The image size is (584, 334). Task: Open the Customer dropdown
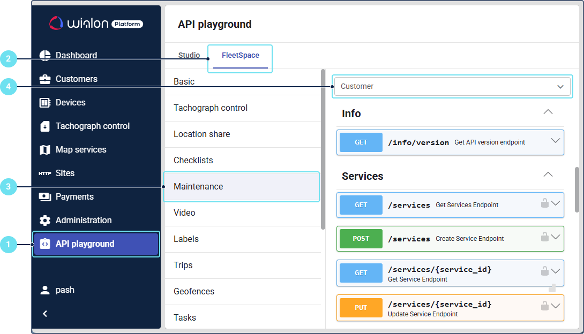click(x=452, y=86)
